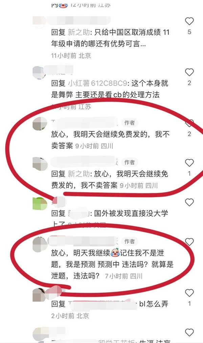The width and height of the screenshot is (203, 343).
Task: Open avatar of the bl怎么弄 commenter
Action: [39, 295]
